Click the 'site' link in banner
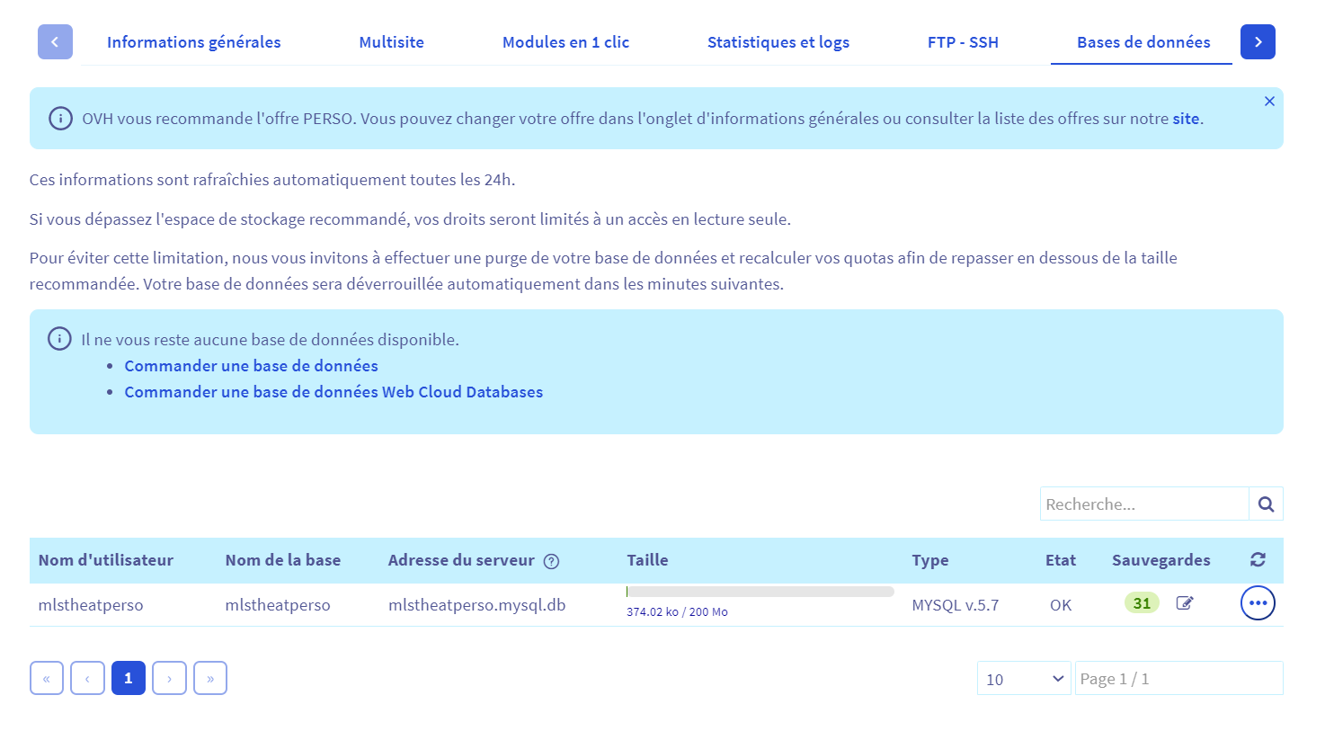 [x=1186, y=119]
